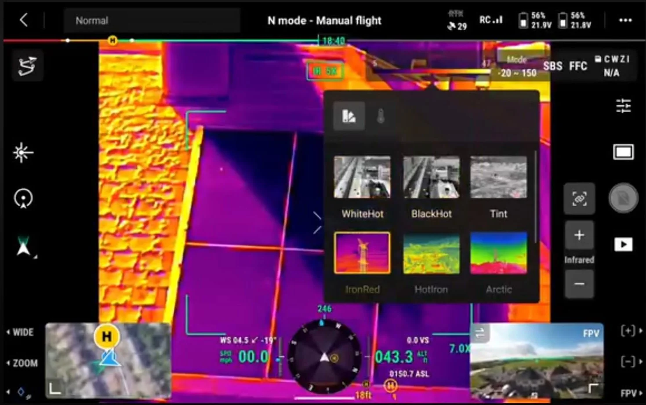The width and height of the screenshot is (646, 405).
Task: Open the compass attitude display
Action: [x=324, y=358]
